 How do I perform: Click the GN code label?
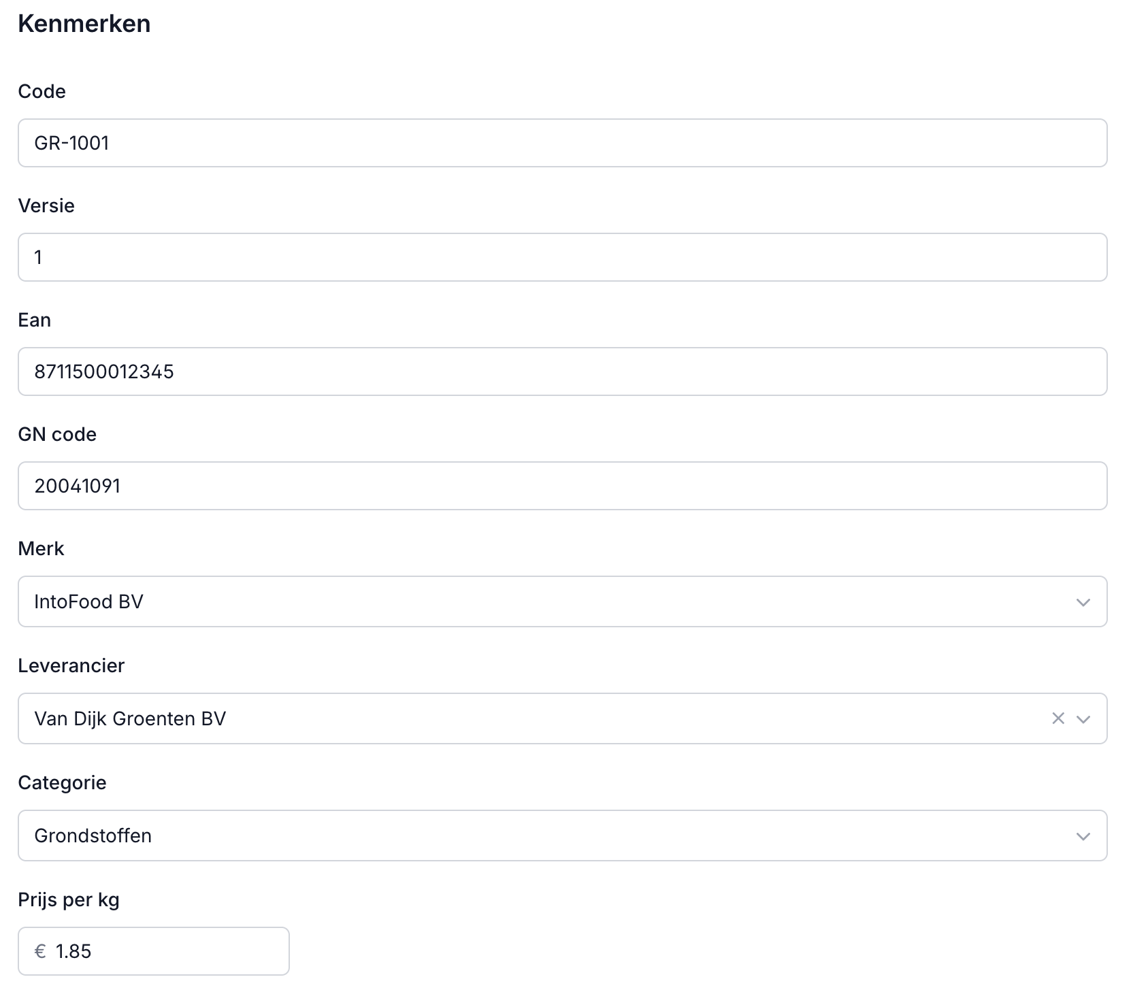pos(57,434)
